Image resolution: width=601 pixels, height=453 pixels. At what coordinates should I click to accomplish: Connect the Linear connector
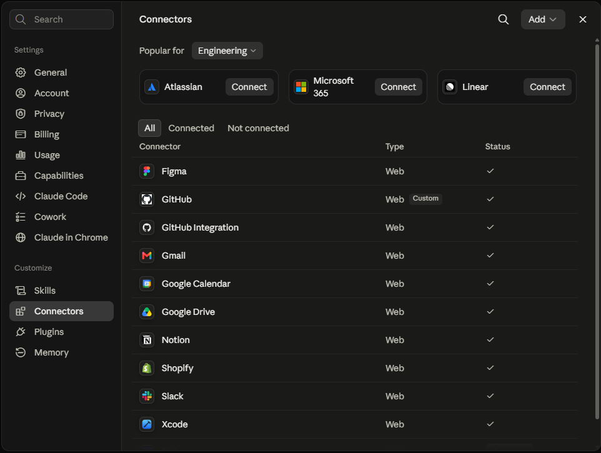[x=547, y=87]
